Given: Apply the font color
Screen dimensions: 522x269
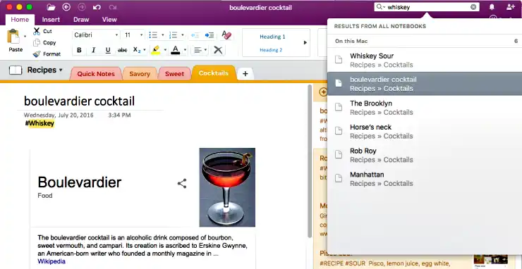Looking at the screenshot, I should (x=176, y=50).
